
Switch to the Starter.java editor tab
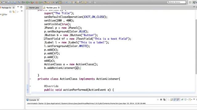[x=33, y=8]
